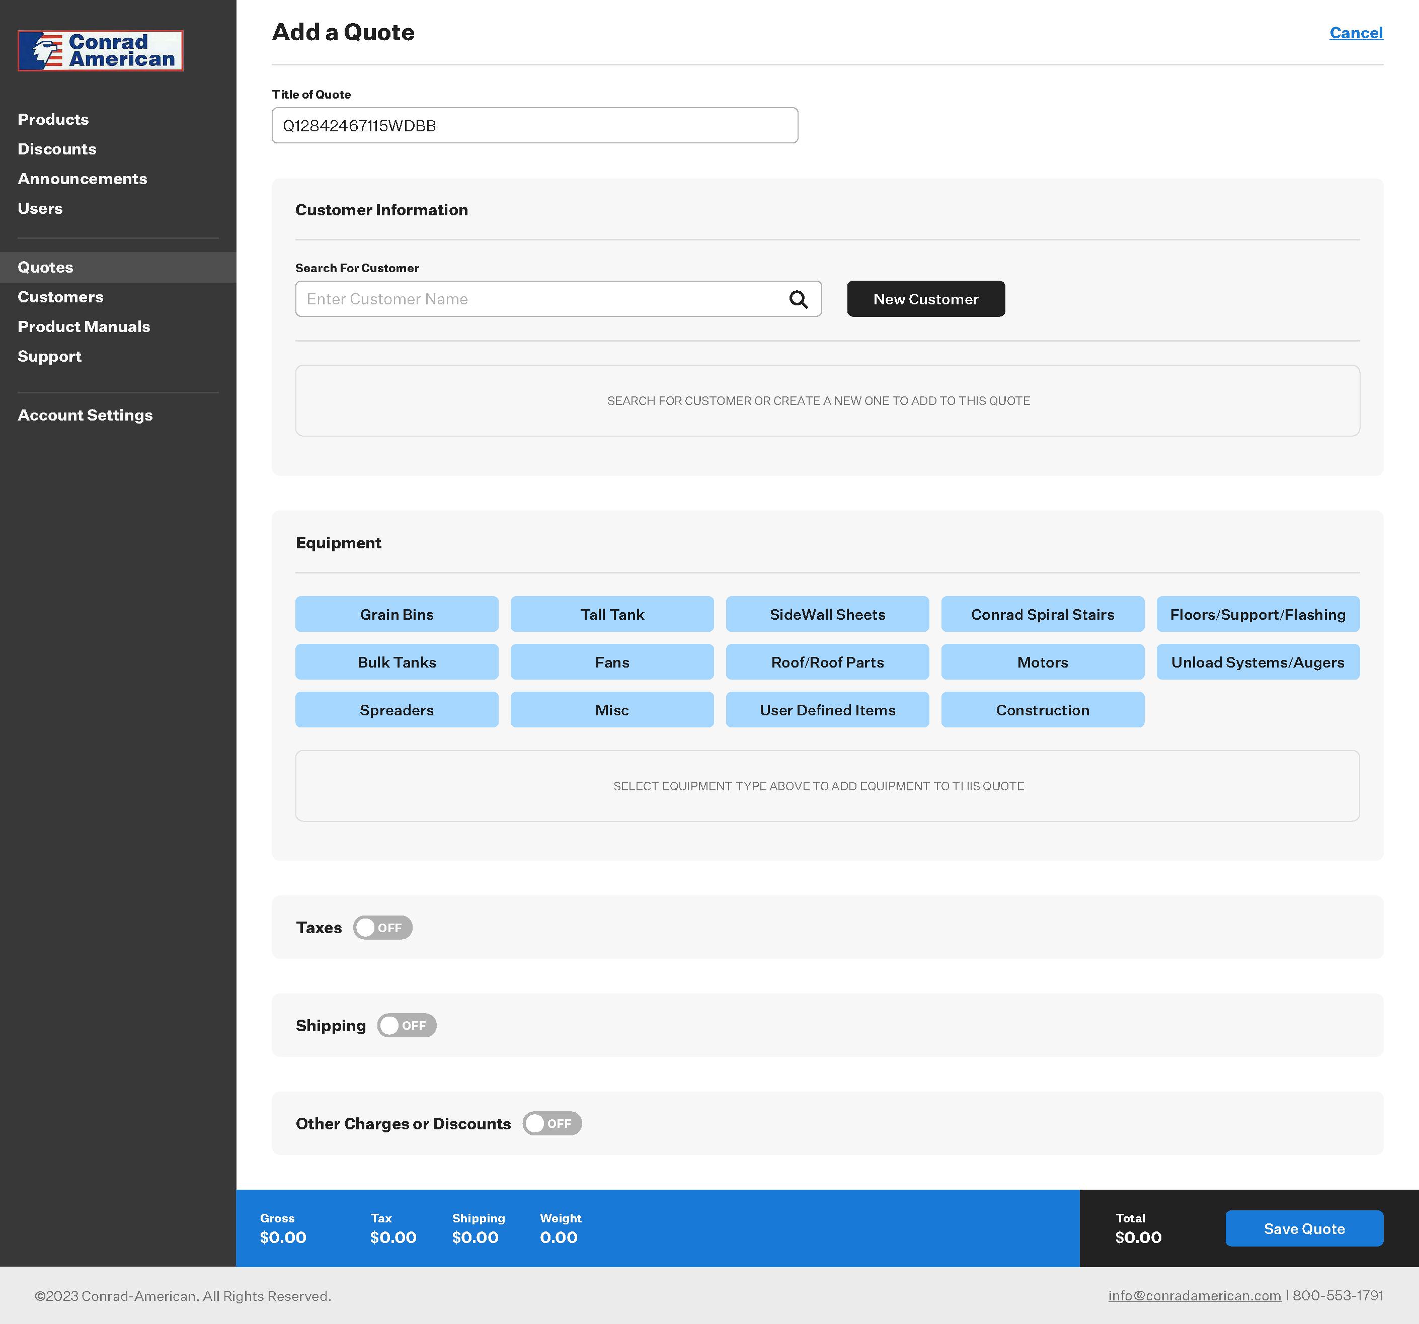Open the Products sidebar menu

pos(53,119)
